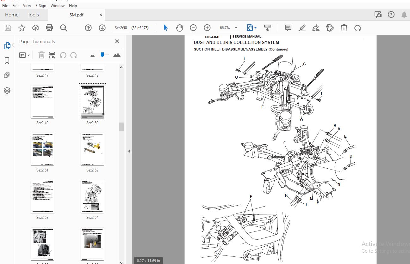Open thumbnails options dropdown menu
Image resolution: width=410 pixels, height=264 pixels.
click(x=24, y=55)
